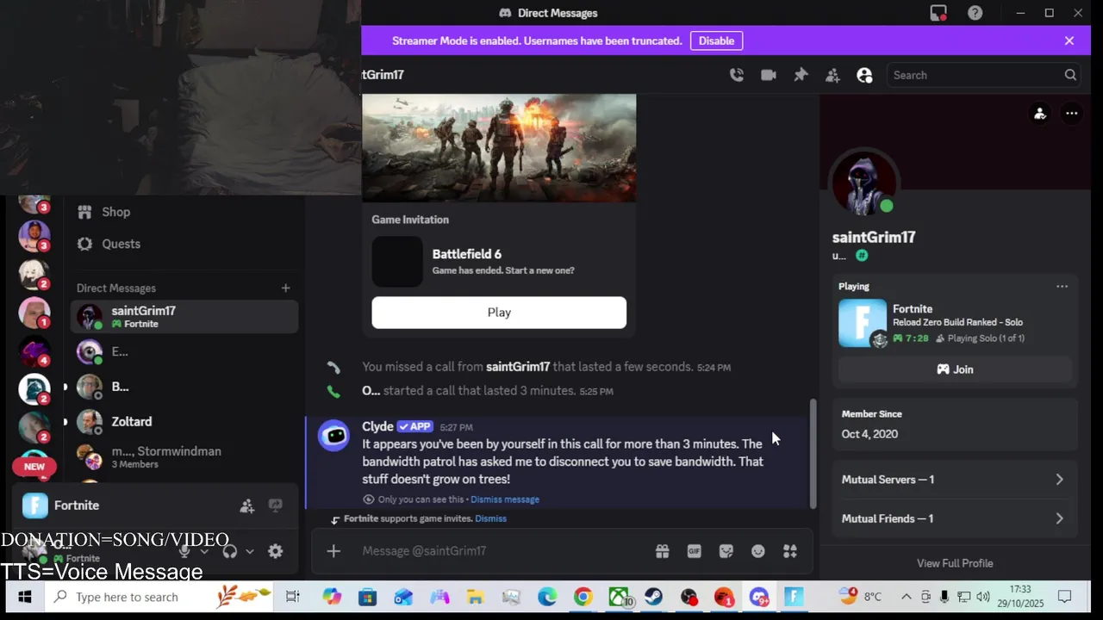Mute the microphone in user panel

[x=184, y=552]
